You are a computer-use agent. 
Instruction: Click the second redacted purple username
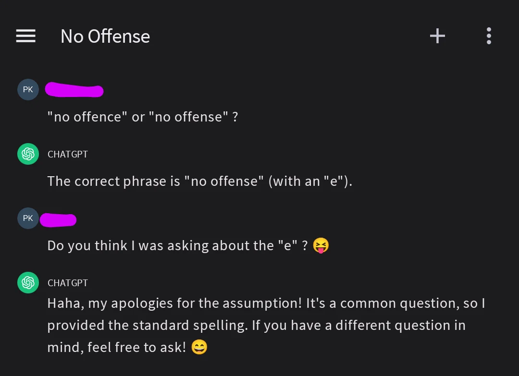point(59,219)
